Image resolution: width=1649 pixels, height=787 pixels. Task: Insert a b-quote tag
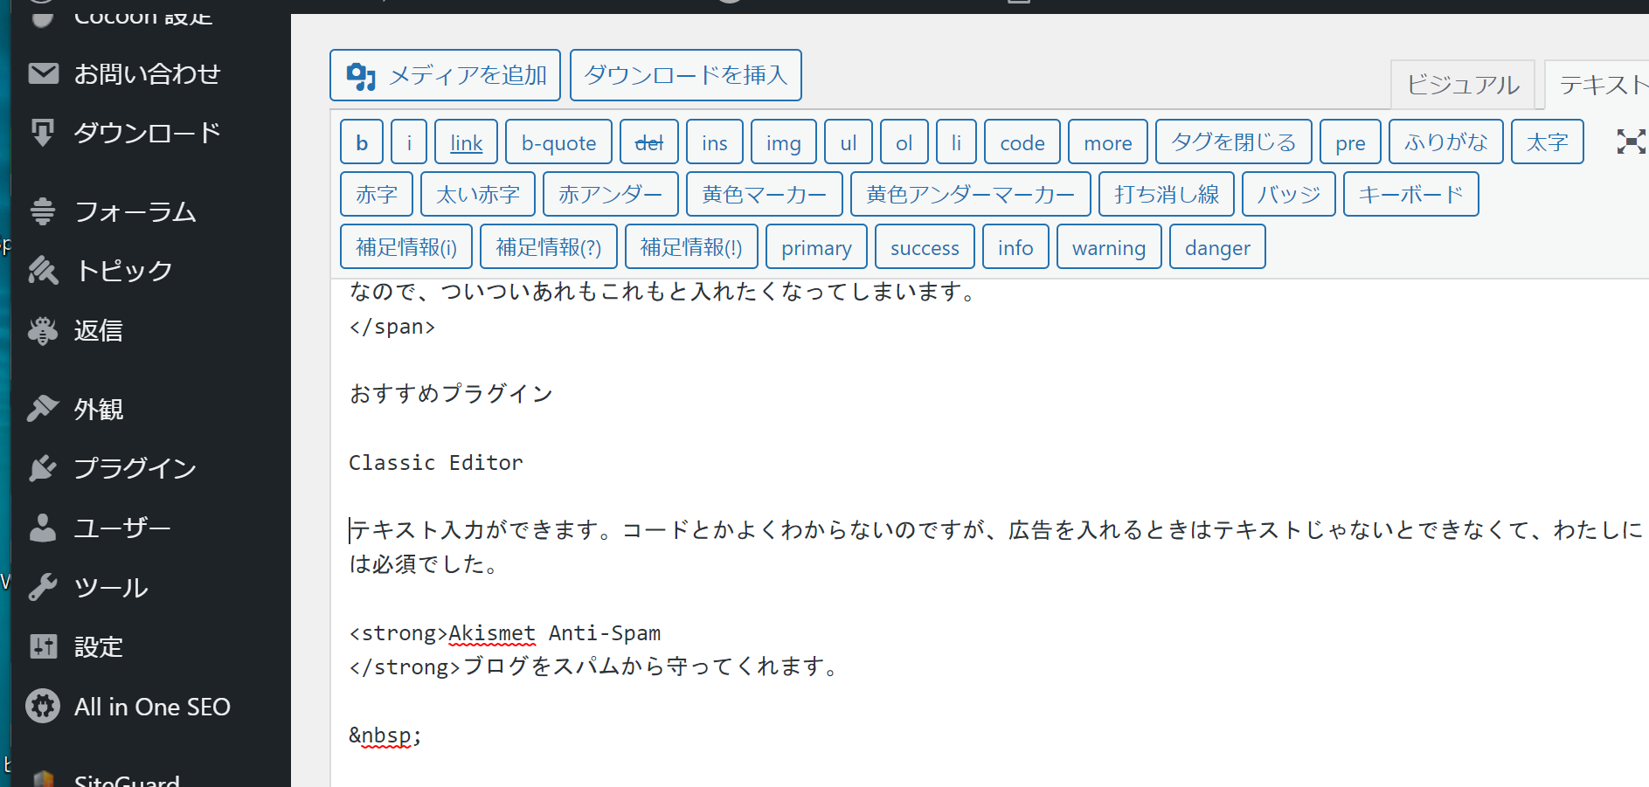[x=558, y=142]
